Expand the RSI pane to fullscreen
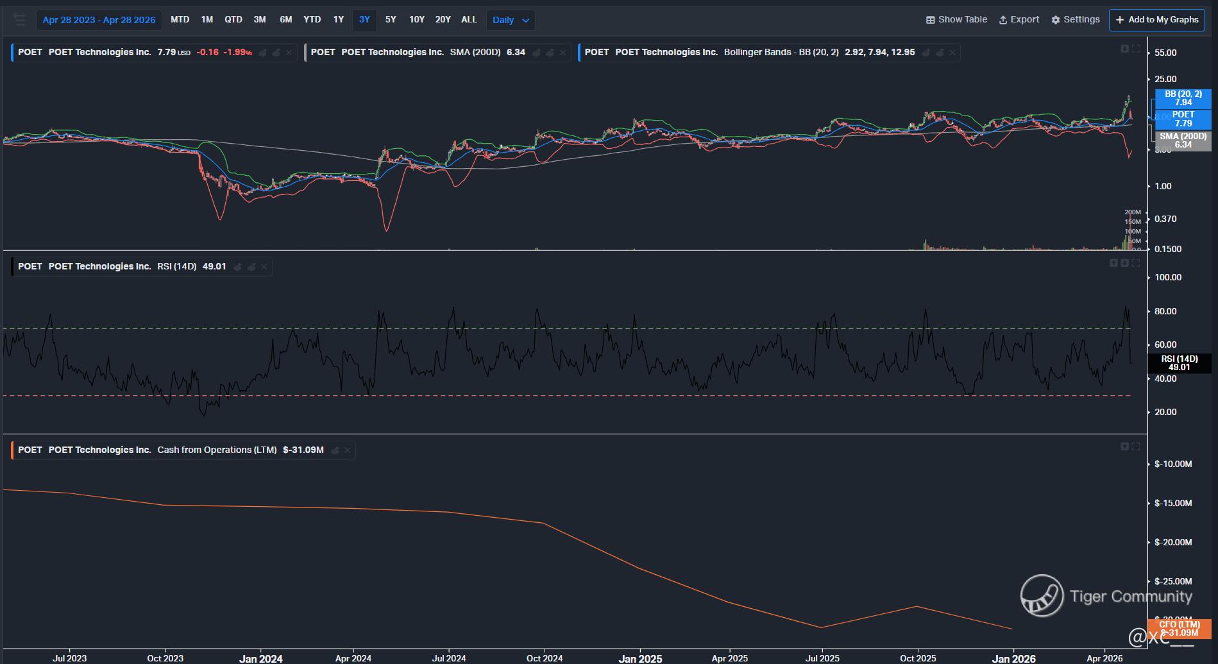 (x=1136, y=263)
